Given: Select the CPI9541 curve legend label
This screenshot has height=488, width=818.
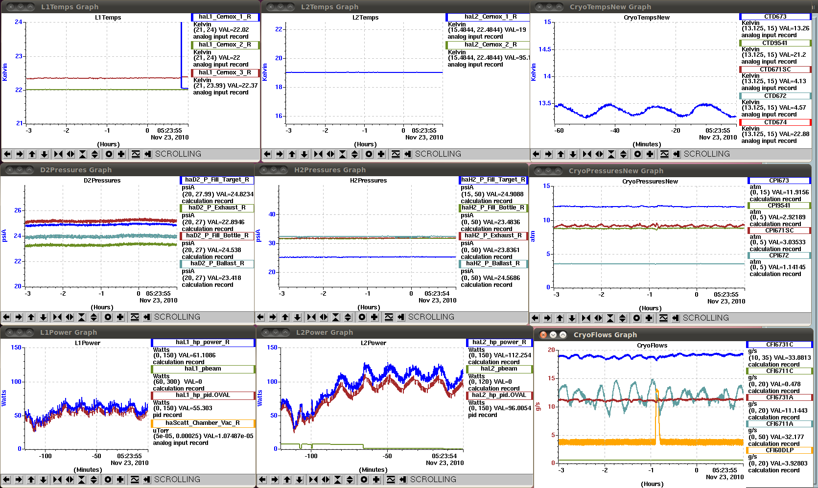Looking at the screenshot, I should click(779, 206).
